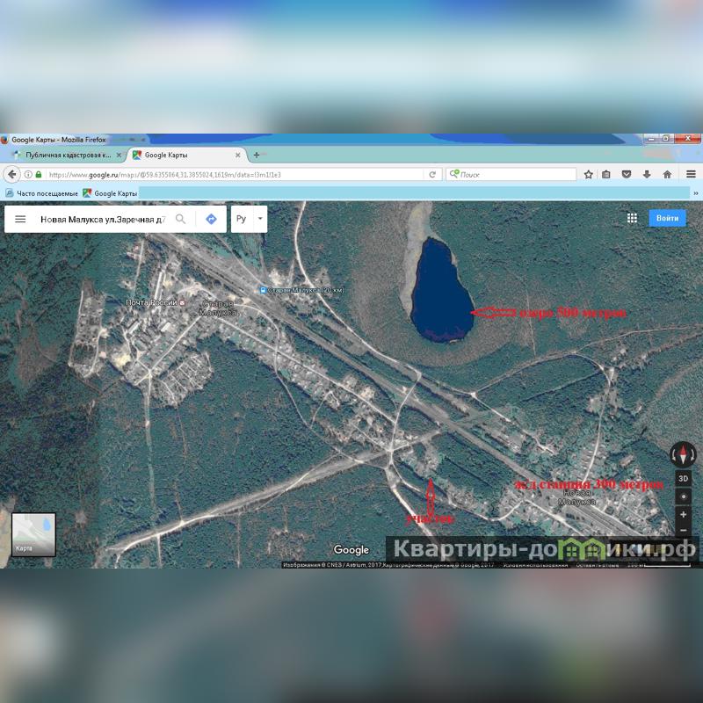703x703 pixels.
Task: Switch to Карта map layer thumbnail
Action: [x=33, y=534]
